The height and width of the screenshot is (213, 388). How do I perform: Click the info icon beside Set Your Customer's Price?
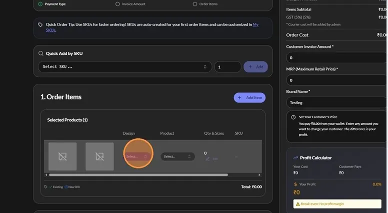tap(293, 117)
